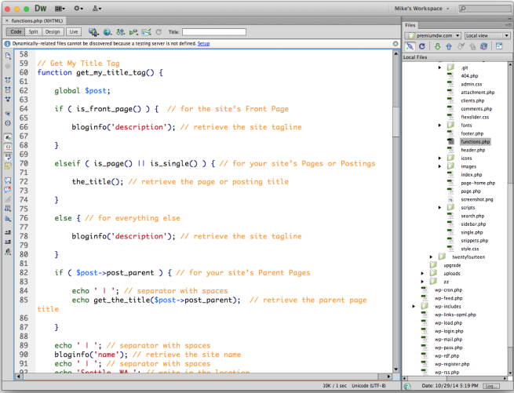Click the Collapse Full Tag icon
The image size is (514, 393).
[8, 80]
